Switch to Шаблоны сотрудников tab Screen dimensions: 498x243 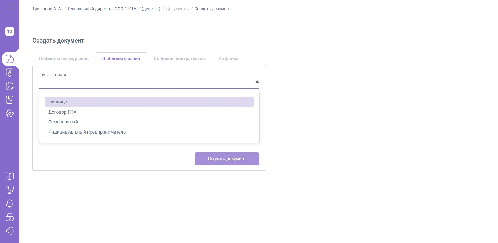(64, 59)
